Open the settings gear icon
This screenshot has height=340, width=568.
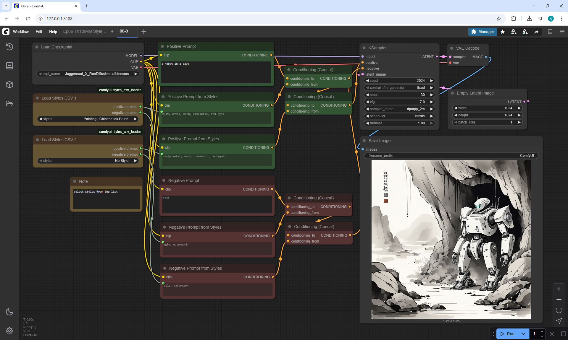point(9,331)
